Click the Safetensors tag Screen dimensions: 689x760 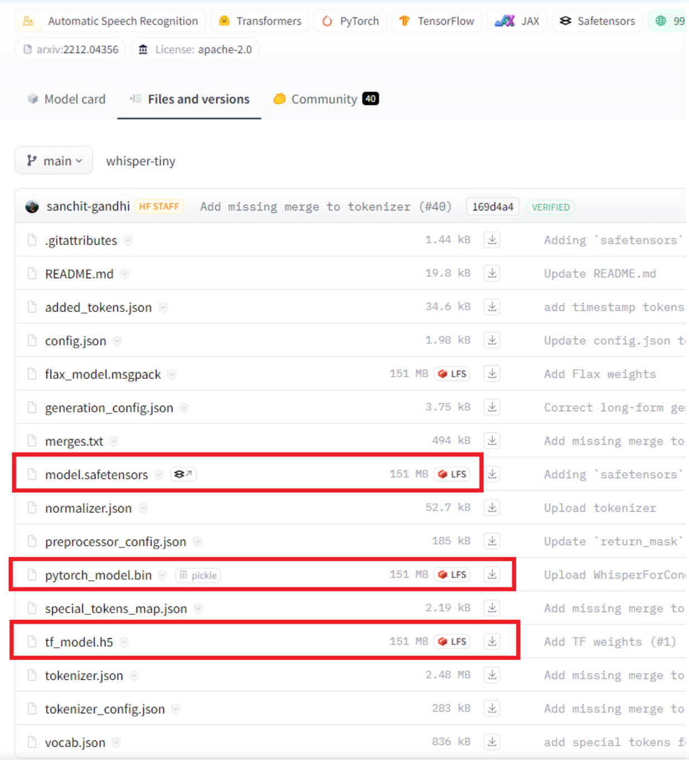point(597,21)
